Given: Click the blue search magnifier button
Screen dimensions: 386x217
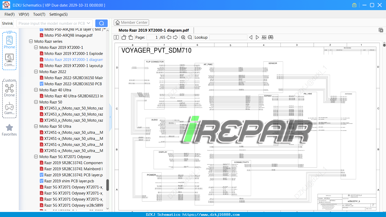Looking at the screenshot, I should [x=101, y=23].
